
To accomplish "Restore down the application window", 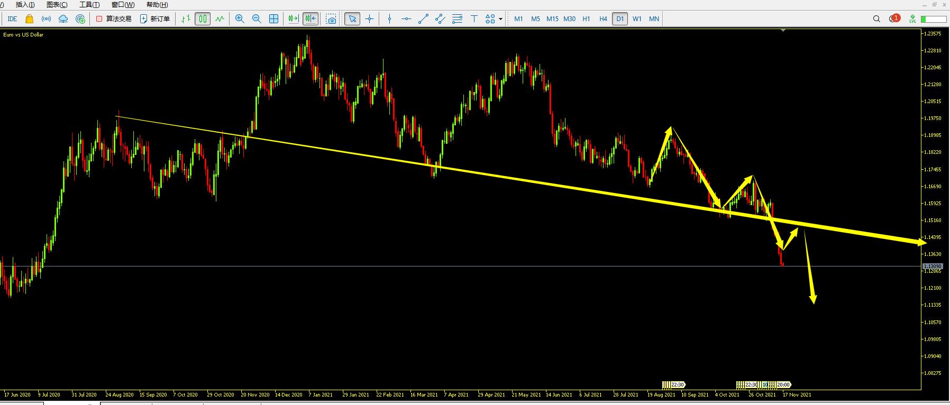I will pyautogui.click(x=935, y=4).
